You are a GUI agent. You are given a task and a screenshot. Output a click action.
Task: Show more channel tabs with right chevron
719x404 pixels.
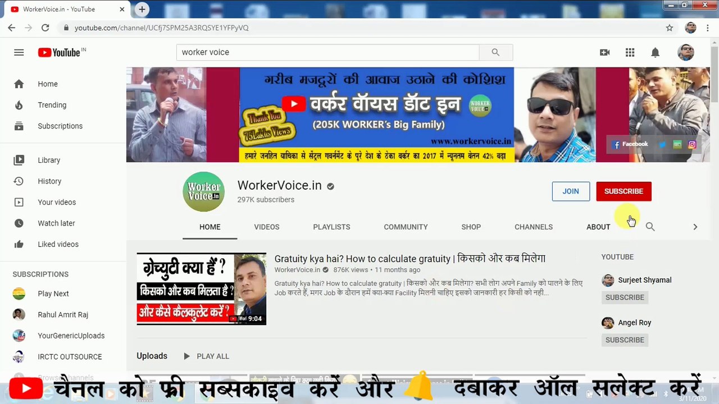click(x=695, y=227)
